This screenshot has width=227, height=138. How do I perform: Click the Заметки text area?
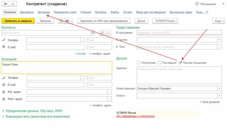179,75
